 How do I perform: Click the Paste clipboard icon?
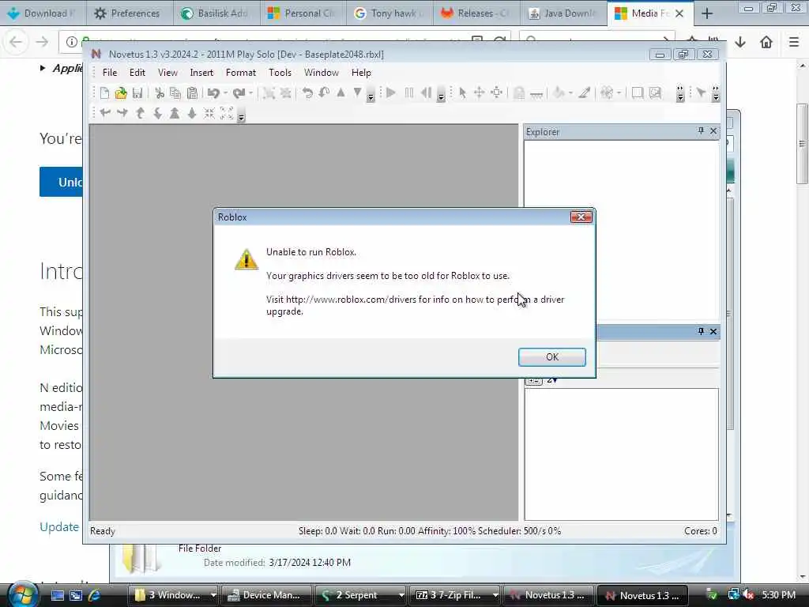click(x=193, y=93)
